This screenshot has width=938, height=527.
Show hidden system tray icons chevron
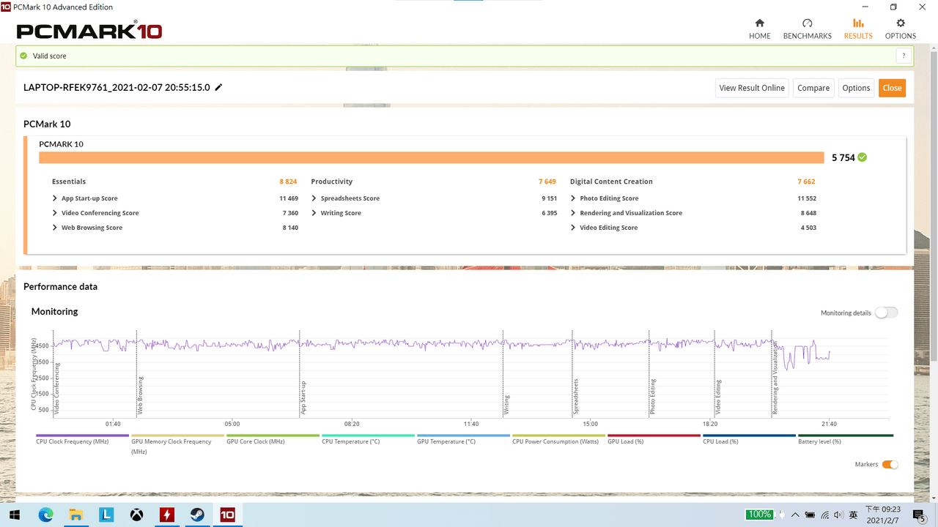(x=795, y=515)
